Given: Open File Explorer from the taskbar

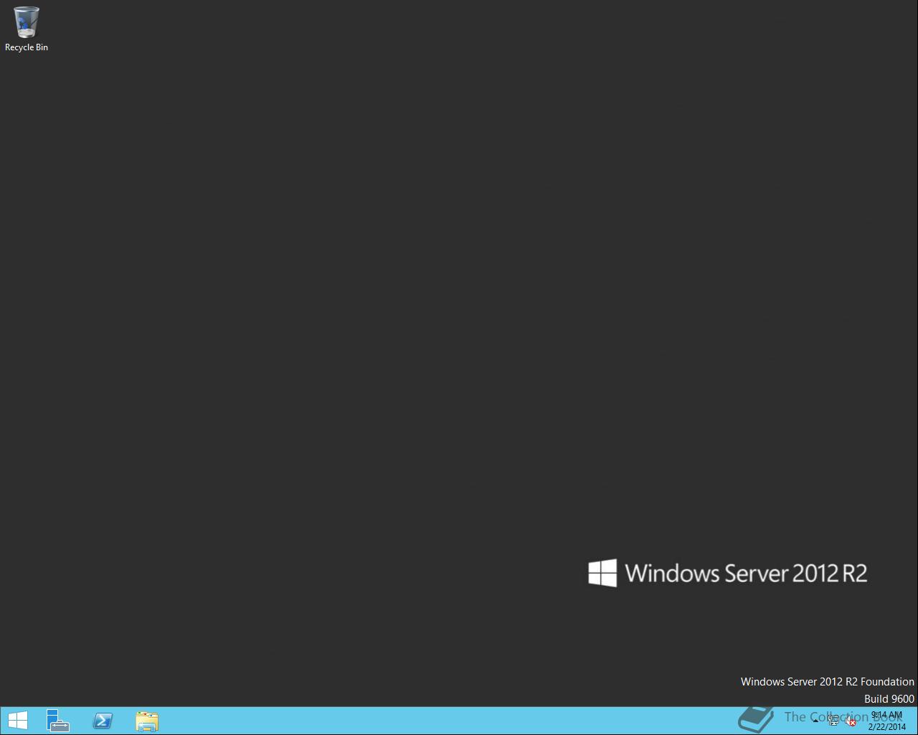Looking at the screenshot, I should tap(147, 721).
